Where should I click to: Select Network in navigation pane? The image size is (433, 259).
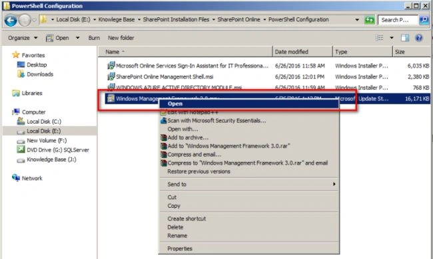pyautogui.click(x=32, y=179)
